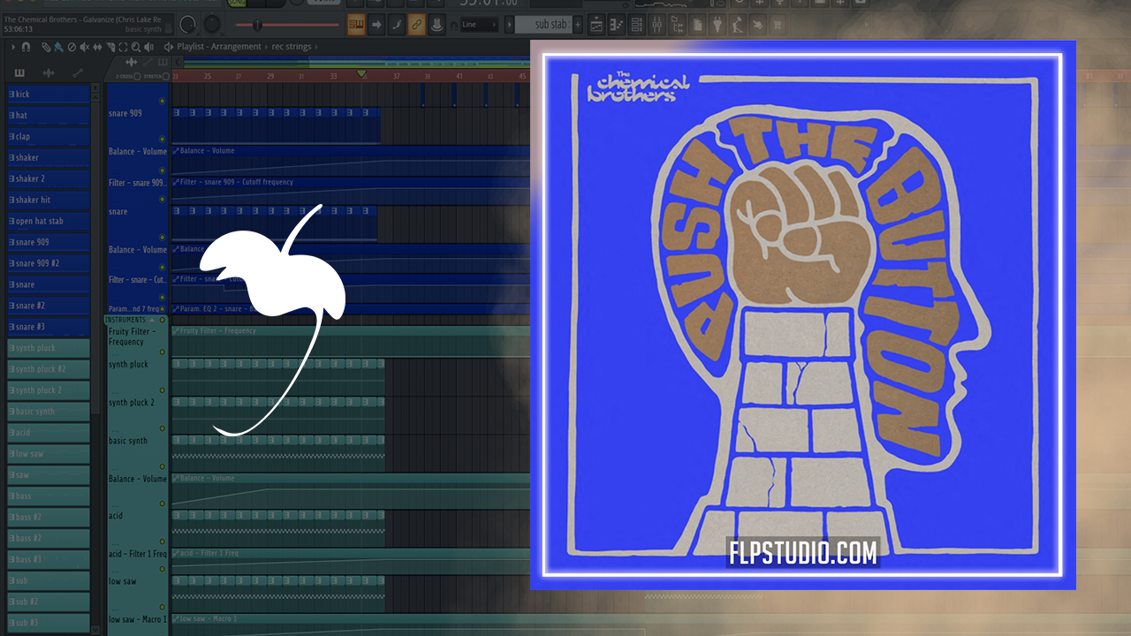Screen dimensions: 1131x636
Task: Open the Plugin database plug icon
Action: click(717, 25)
